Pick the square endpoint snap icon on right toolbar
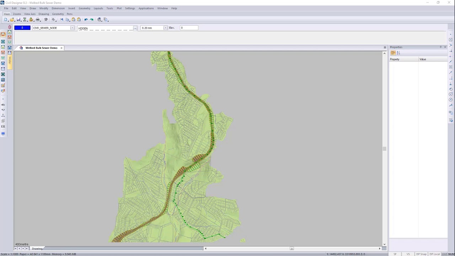This screenshot has height=256, width=455. (451, 39)
